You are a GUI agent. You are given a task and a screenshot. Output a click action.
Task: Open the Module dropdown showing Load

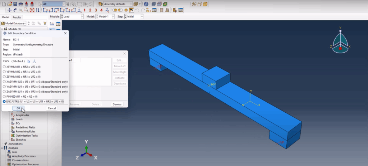tap(72, 16)
